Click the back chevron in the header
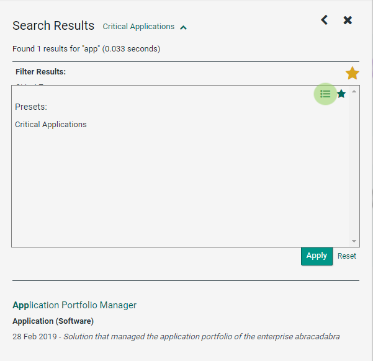The image size is (373, 361). (x=324, y=20)
